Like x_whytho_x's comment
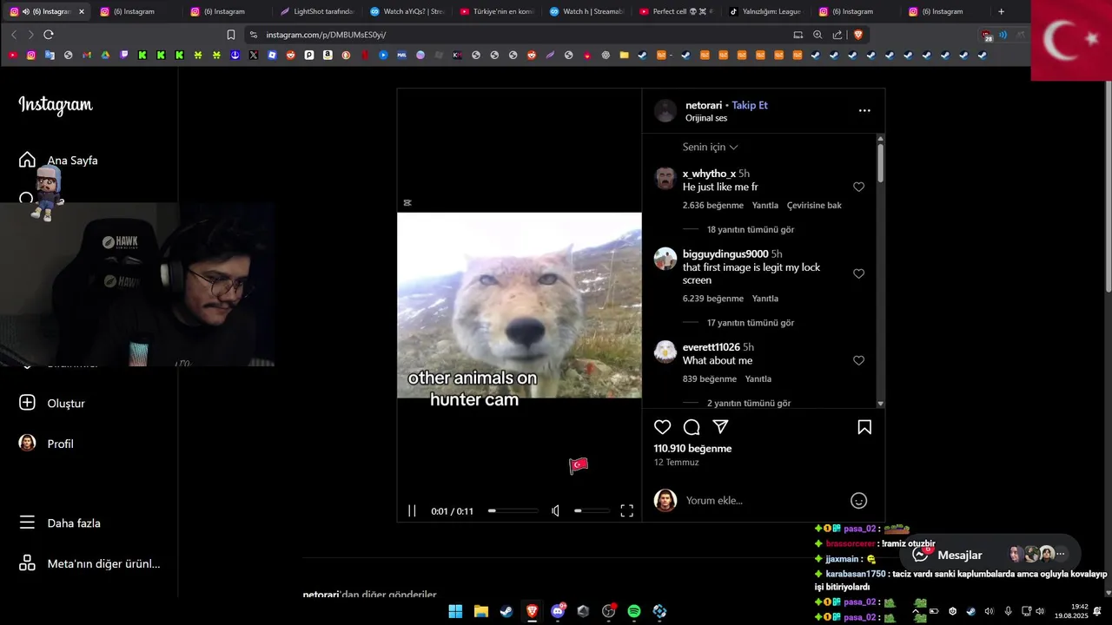 pyautogui.click(x=858, y=187)
